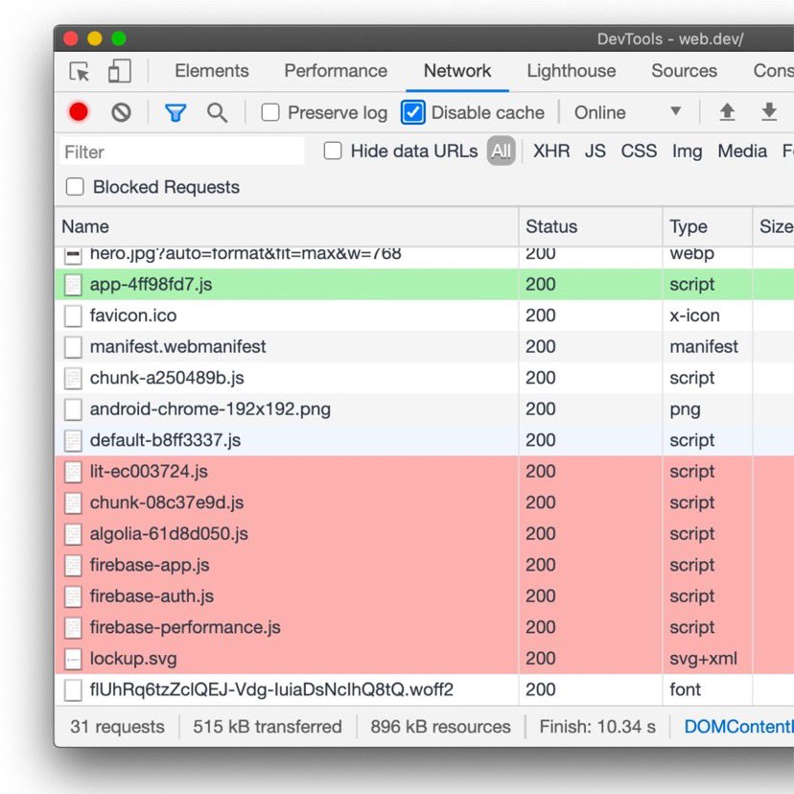Image resolution: width=794 pixels, height=794 pixels.
Task: Select the firebase-auth.js request
Action: coord(425,596)
